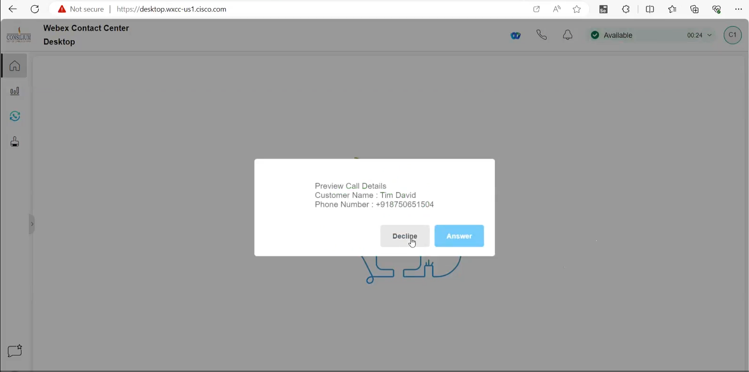
Task: Toggle the browser split screen view
Action: 650,9
